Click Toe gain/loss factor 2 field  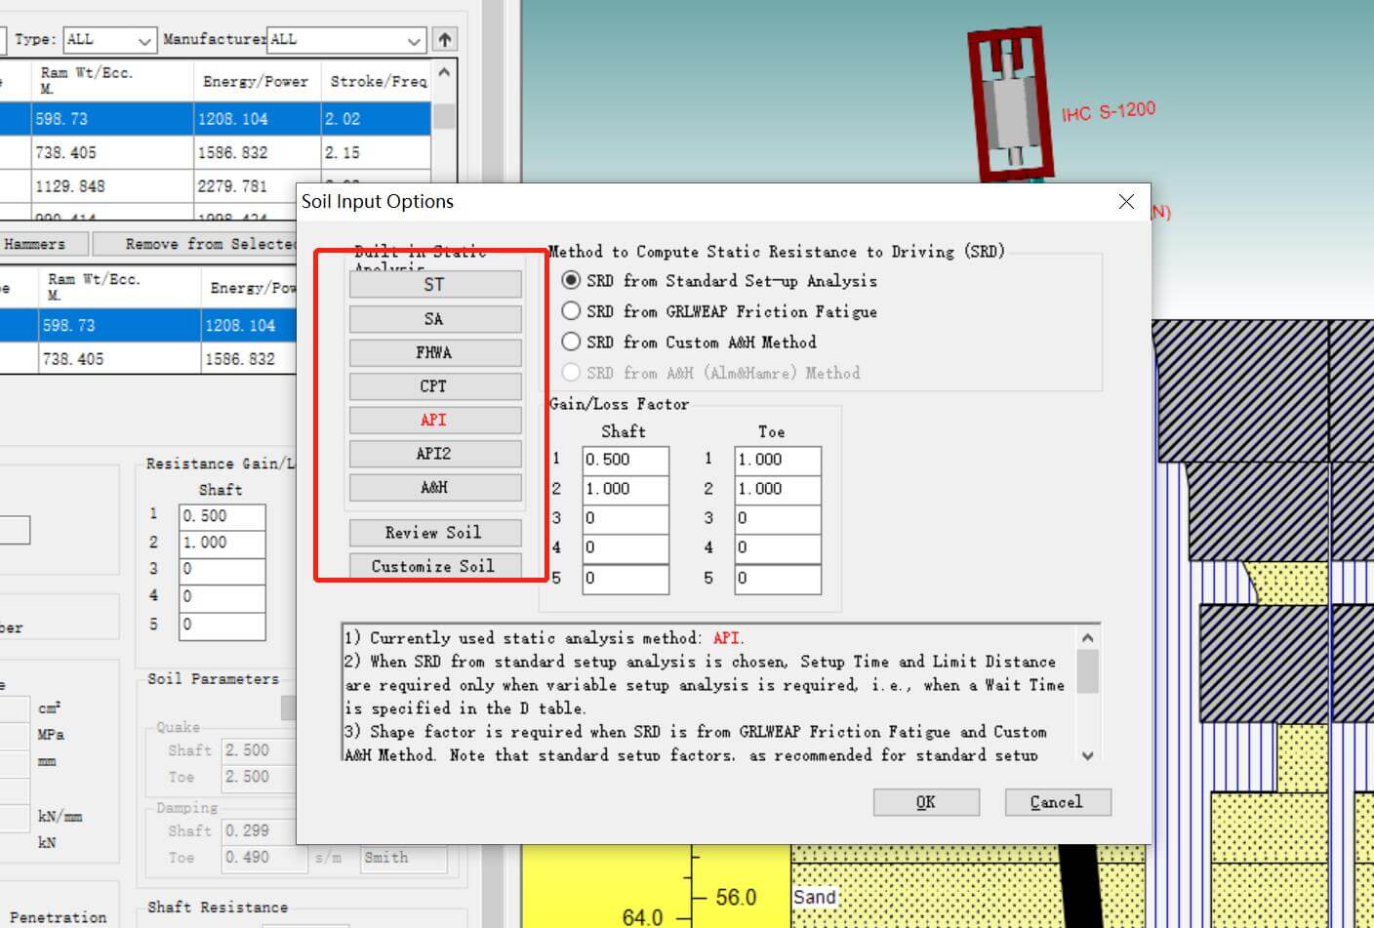[778, 489]
